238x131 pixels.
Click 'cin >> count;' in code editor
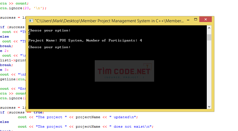(x=14, y=3)
